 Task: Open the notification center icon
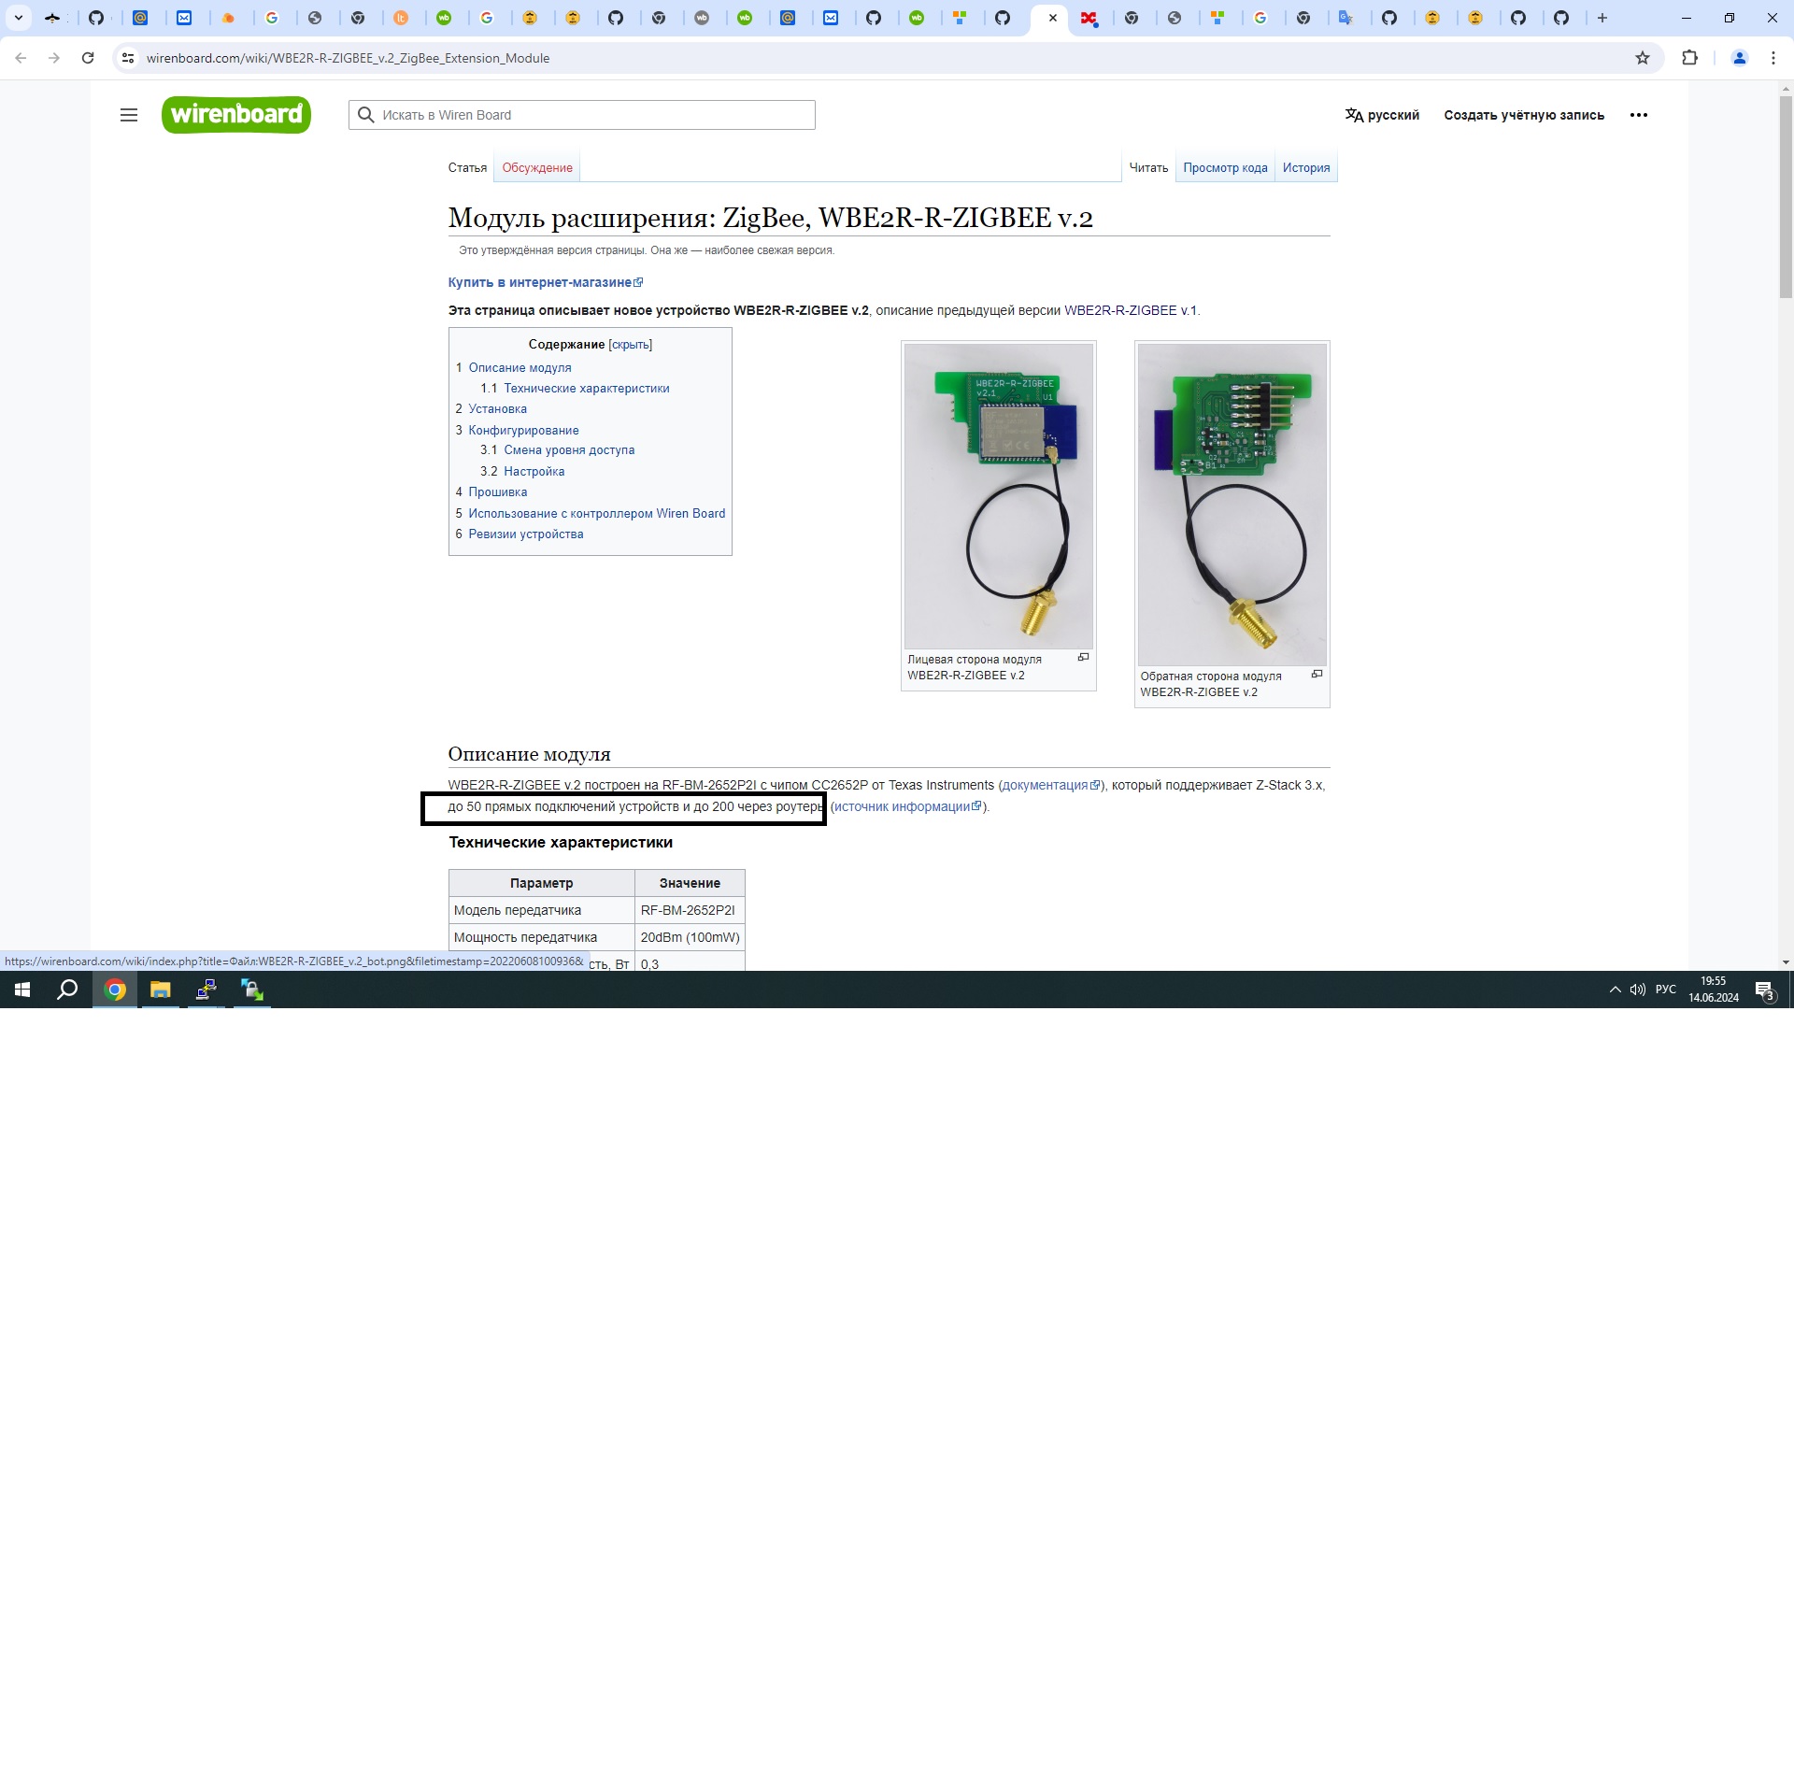tap(1764, 990)
